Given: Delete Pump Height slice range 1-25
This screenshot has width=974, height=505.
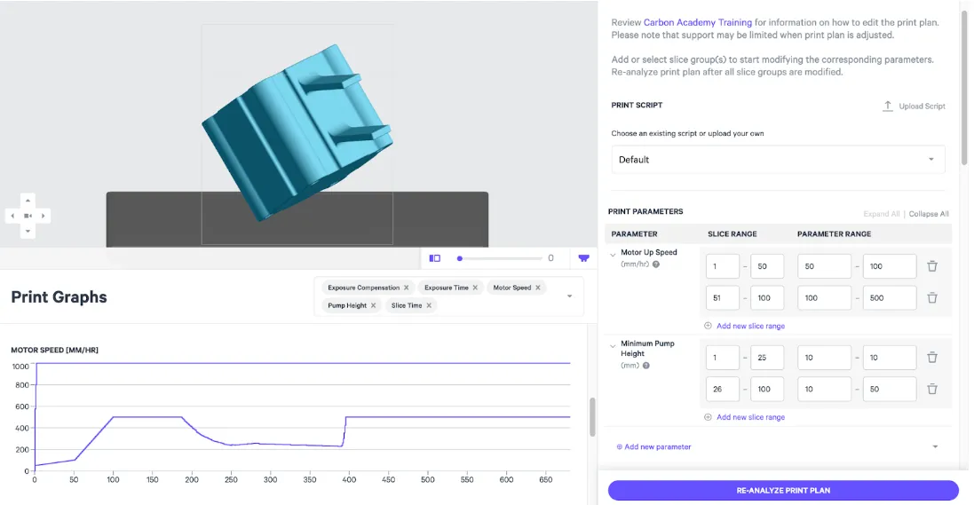Looking at the screenshot, I should [932, 357].
